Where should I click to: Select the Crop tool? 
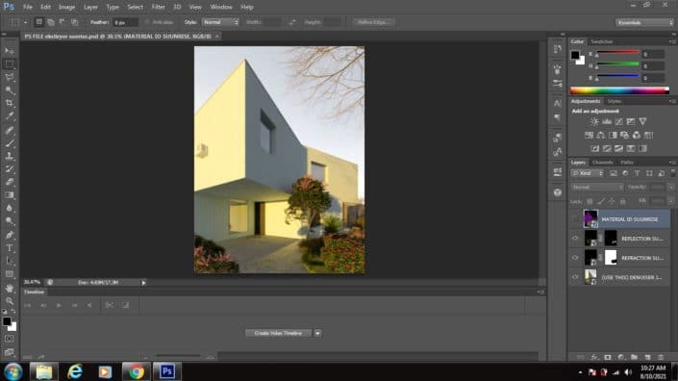click(9, 103)
